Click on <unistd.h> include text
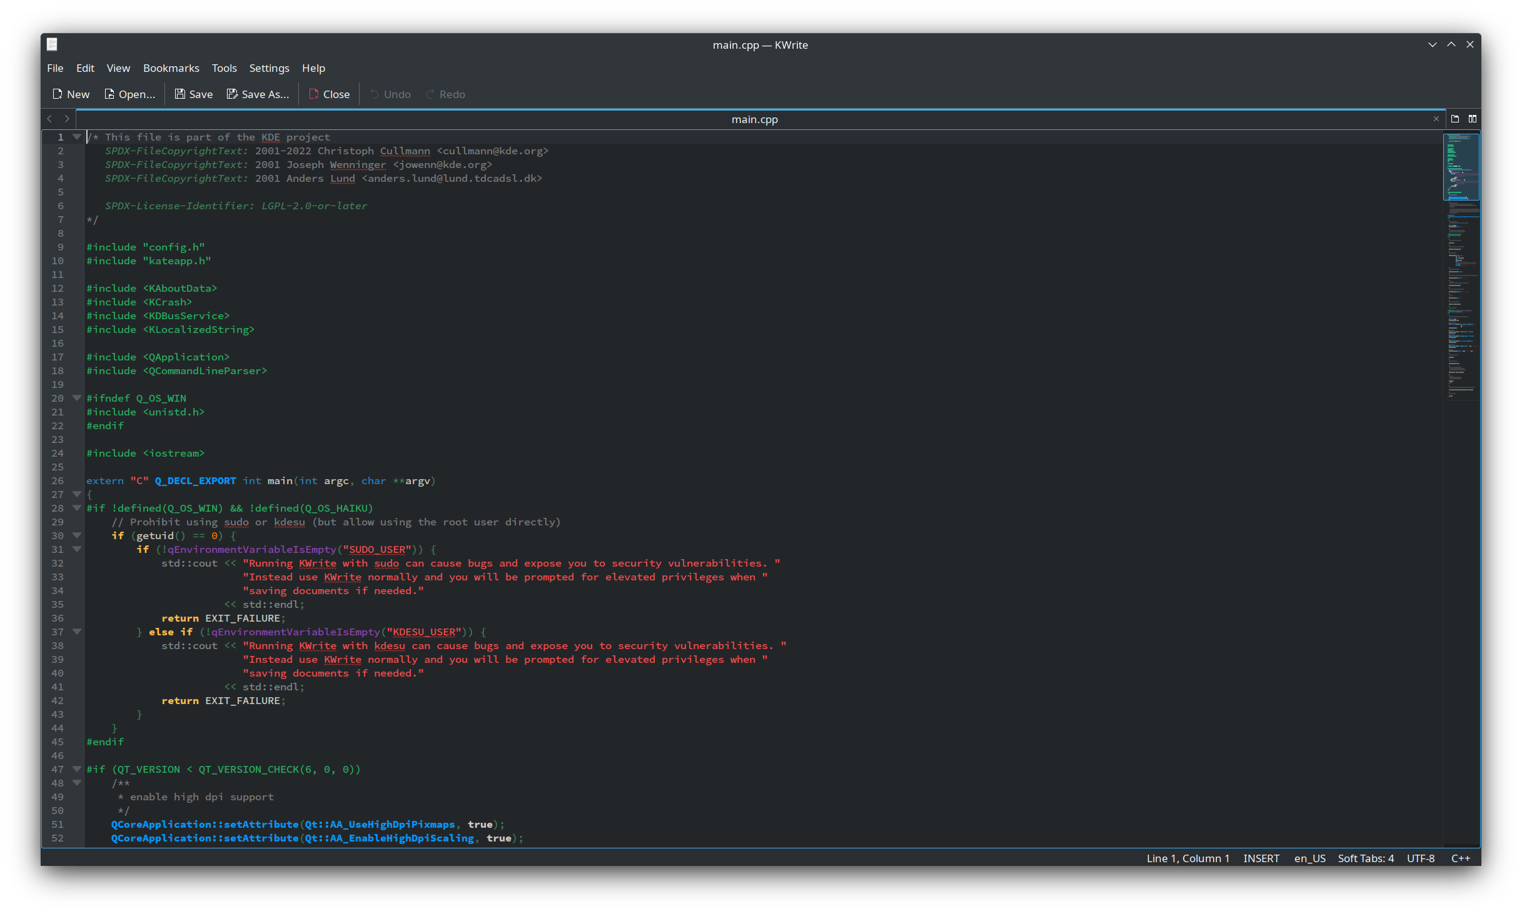 point(174,412)
